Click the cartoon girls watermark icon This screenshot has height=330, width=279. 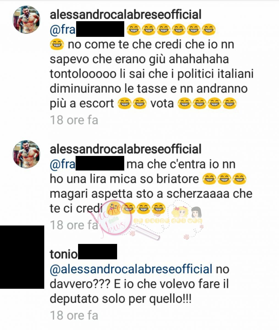187,212
